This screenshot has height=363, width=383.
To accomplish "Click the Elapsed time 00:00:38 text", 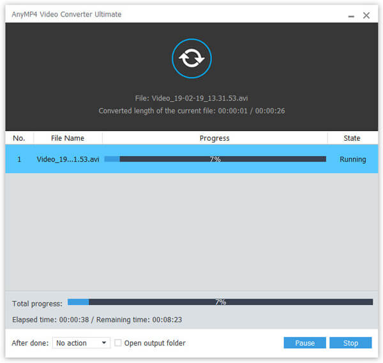I will (50, 320).
